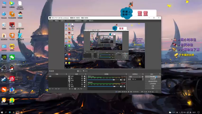Undock transitions panel via header icon
The image size is (202, 114).
143,74
